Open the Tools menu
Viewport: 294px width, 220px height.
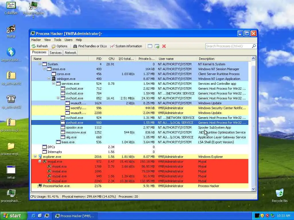pyautogui.click(x=57, y=40)
